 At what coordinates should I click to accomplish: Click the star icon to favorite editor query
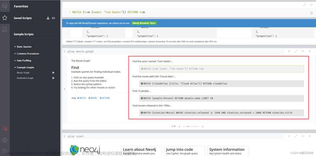pos(311,13)
